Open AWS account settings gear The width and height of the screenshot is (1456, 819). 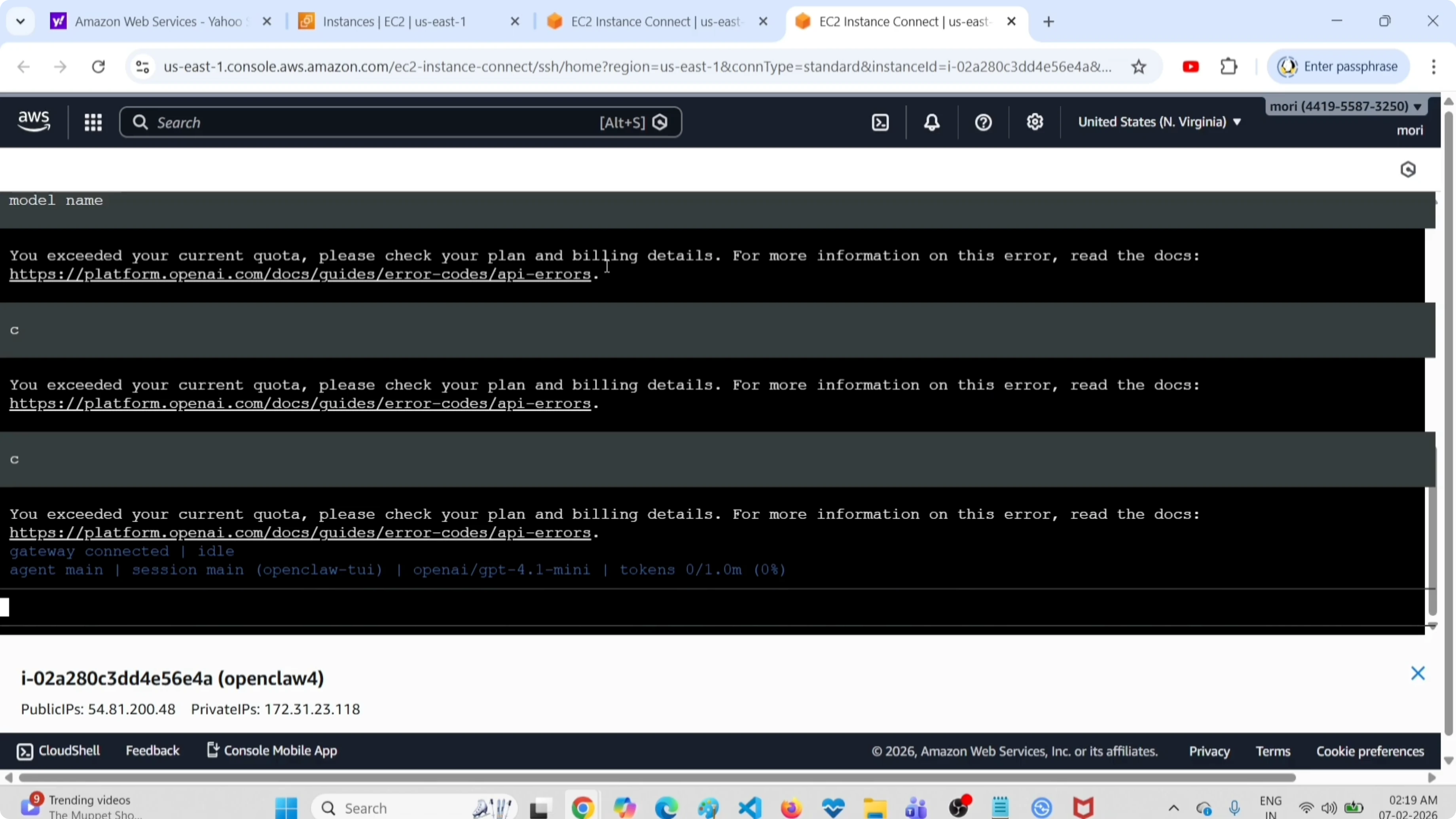tap(1034, 122)
